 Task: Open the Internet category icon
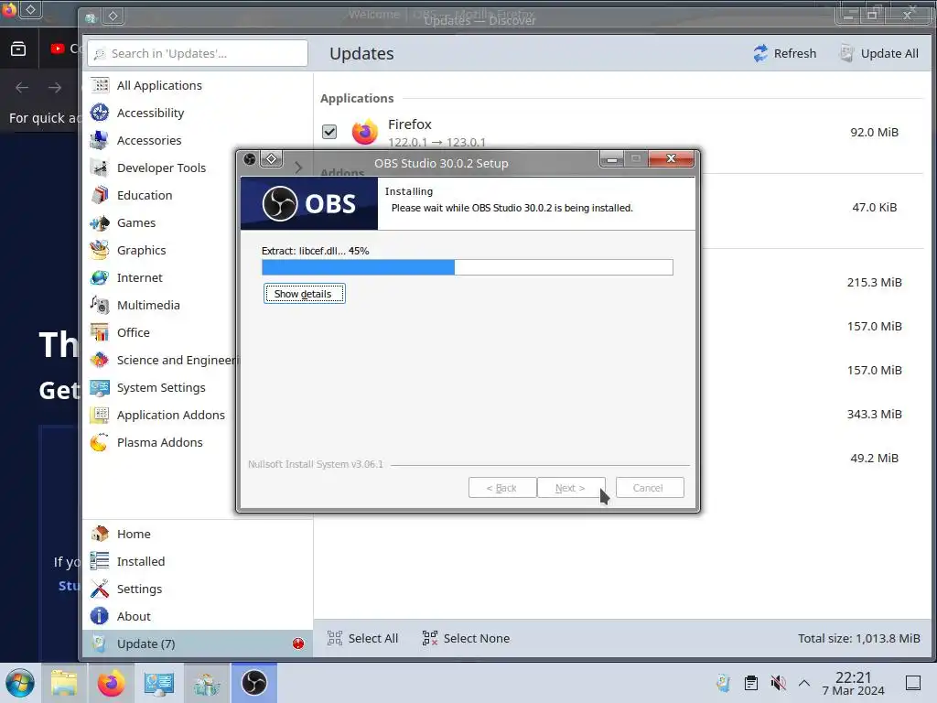tap(100, 278)
